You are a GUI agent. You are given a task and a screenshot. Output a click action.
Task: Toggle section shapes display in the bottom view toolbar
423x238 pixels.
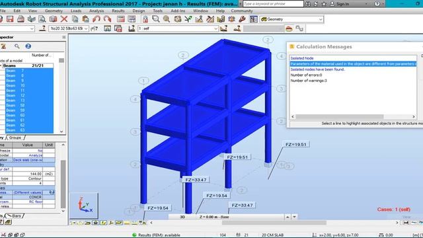click(103, 223)
